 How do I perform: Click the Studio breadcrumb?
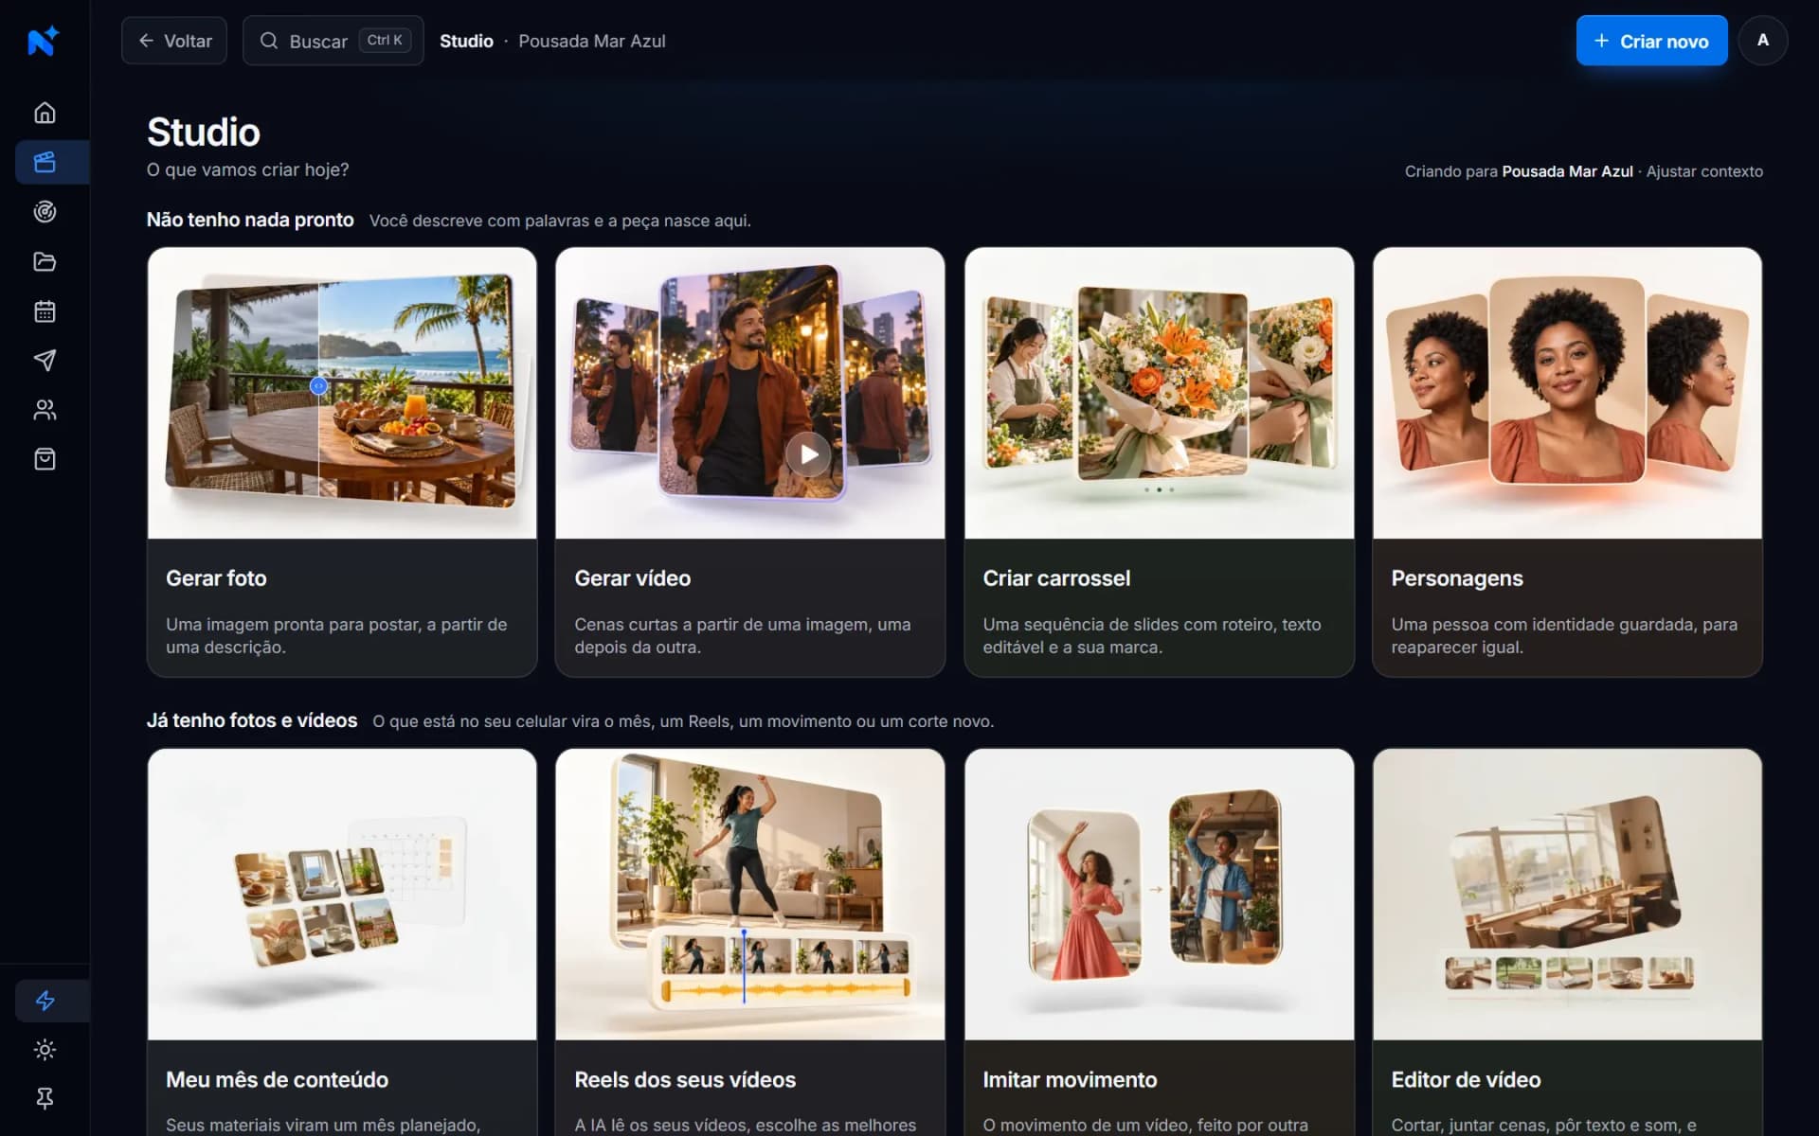(466, 41)
